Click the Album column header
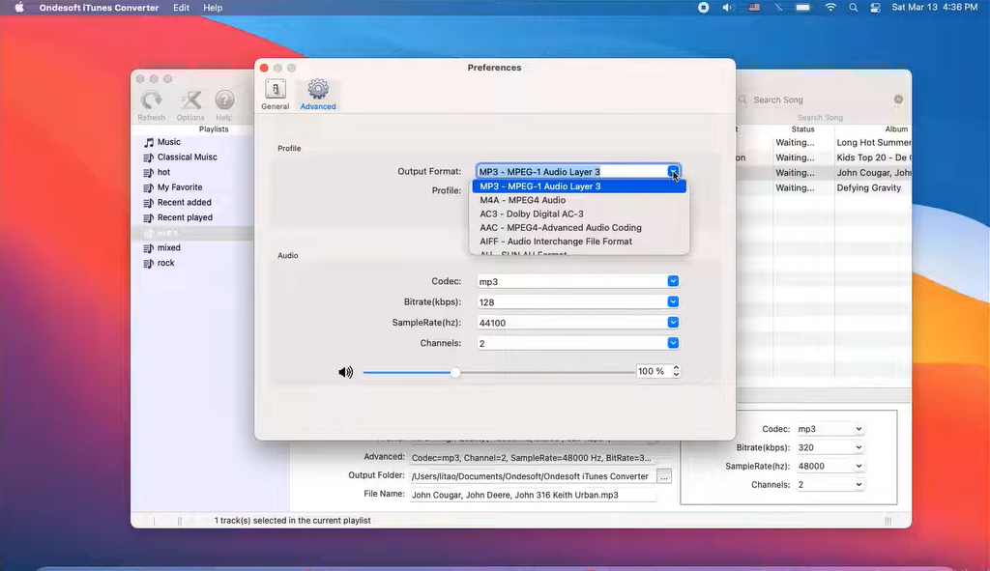 pos(896,128)
